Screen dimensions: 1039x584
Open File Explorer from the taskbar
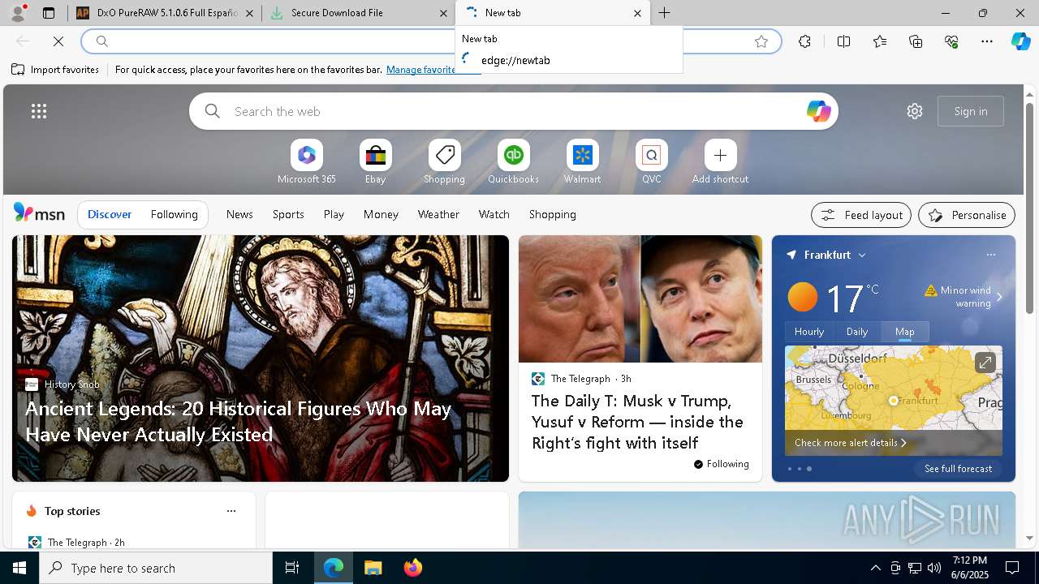coord(373,568)
